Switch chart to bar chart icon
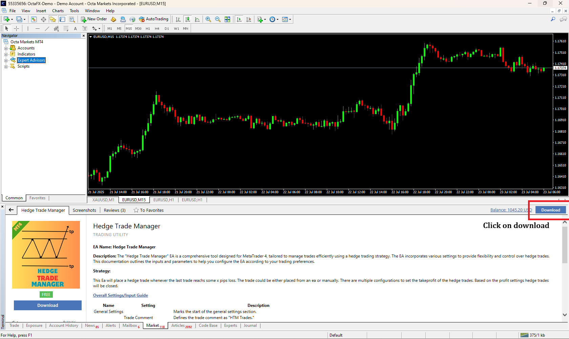The image size is (569, 339). pos(178,19)
